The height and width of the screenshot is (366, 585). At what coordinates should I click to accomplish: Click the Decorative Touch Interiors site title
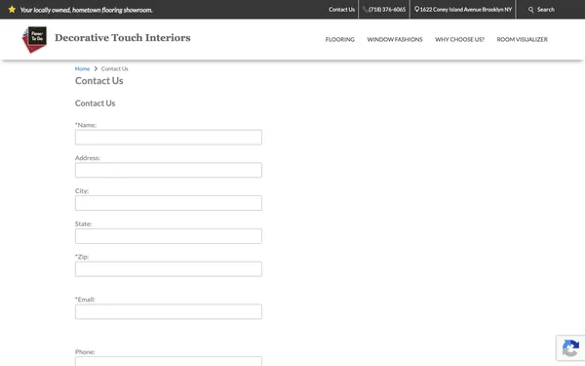[x=123, y=38]
